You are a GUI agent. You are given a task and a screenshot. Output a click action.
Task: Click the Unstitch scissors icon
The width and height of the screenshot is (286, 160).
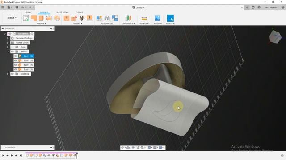pyautogui.click(x=82, y=18)
